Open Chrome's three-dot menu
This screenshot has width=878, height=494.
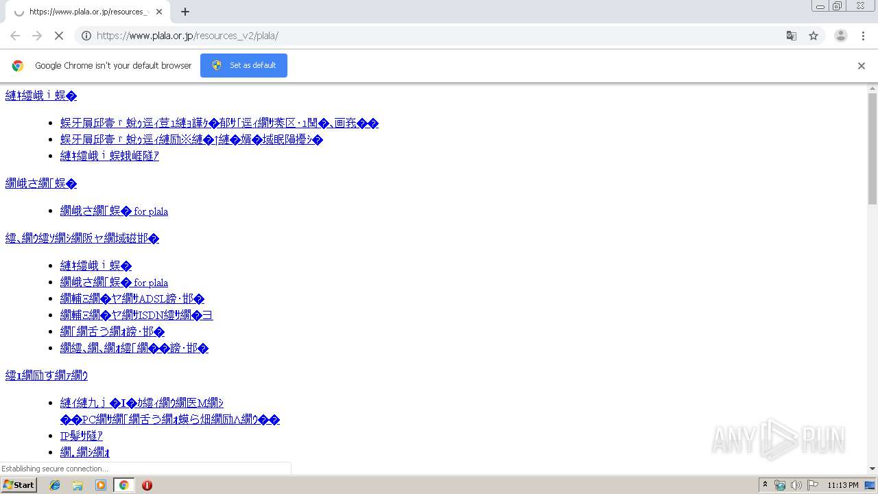(864, 36)
